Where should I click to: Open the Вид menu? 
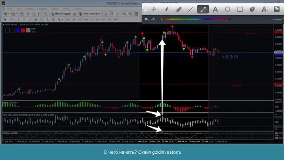pos(19,8)
